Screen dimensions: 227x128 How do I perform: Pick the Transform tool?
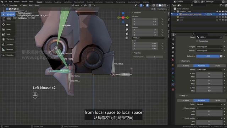coord(8,39)
